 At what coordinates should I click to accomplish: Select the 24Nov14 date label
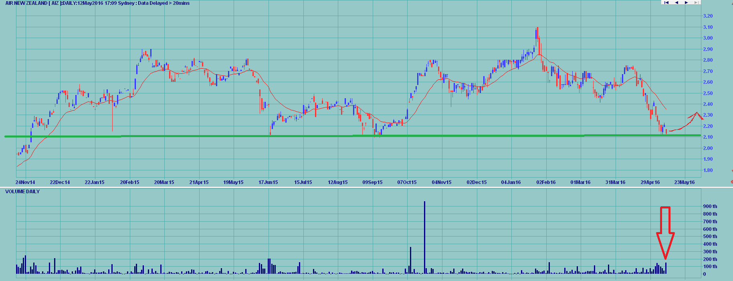tap(25, 182)
